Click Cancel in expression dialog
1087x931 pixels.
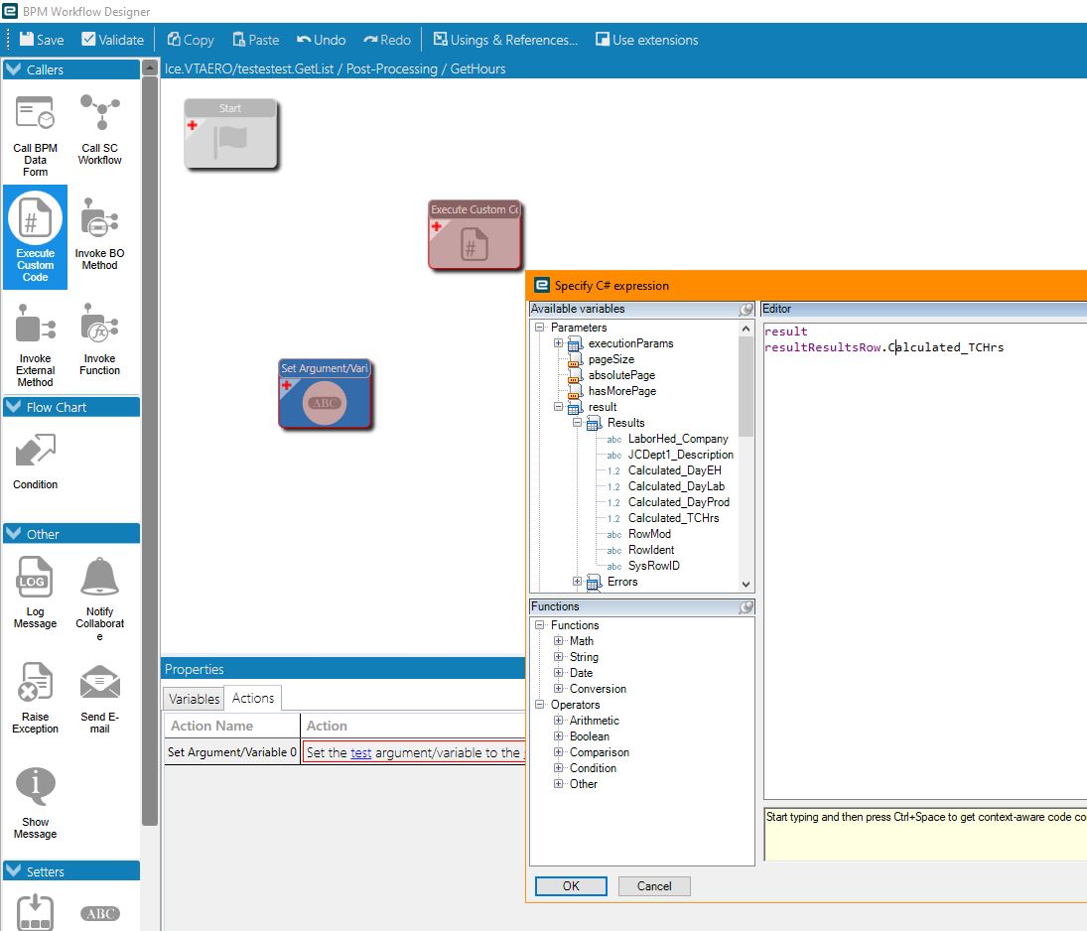654,886
